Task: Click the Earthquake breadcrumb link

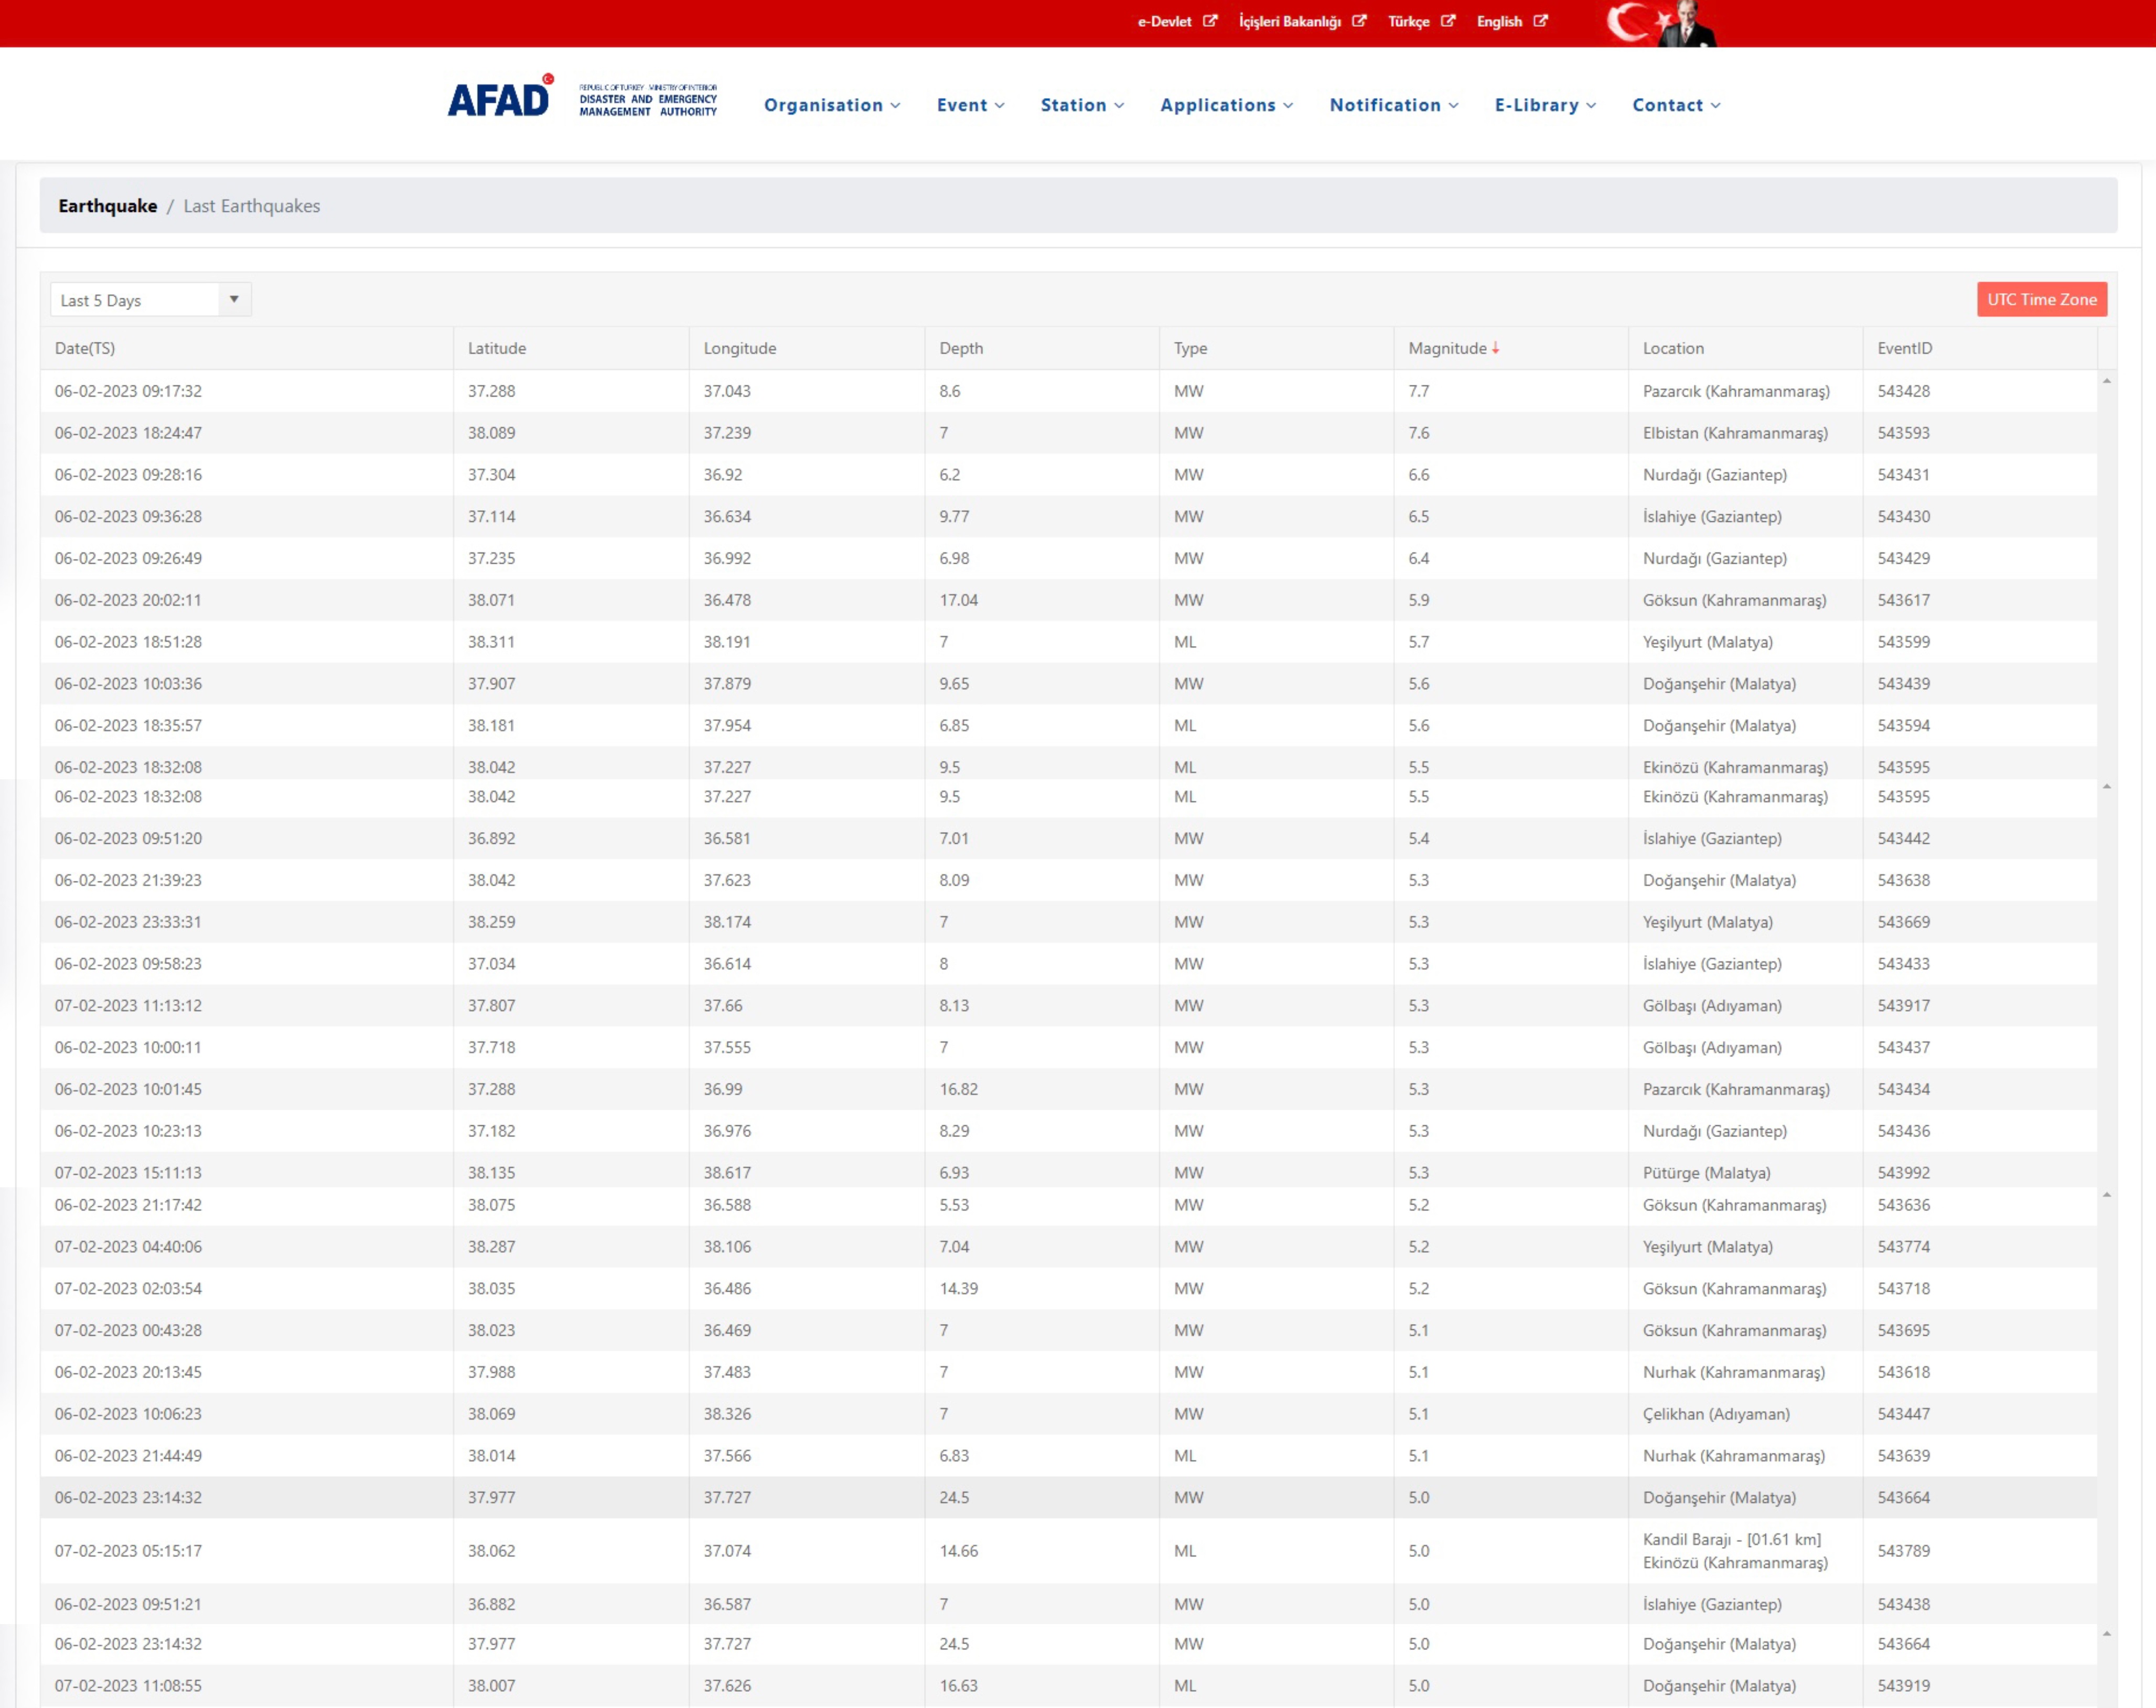Action: pos(108,206)
